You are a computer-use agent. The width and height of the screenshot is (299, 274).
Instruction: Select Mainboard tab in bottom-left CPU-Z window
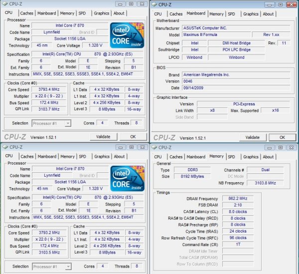[47, 156]
